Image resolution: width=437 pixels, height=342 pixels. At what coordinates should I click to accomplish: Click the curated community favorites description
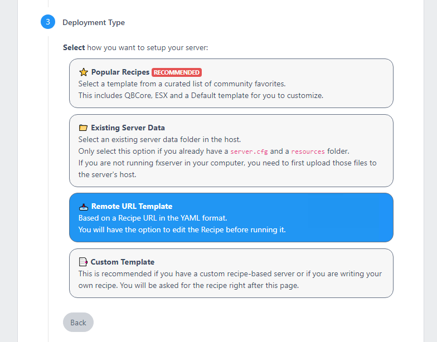182,84
